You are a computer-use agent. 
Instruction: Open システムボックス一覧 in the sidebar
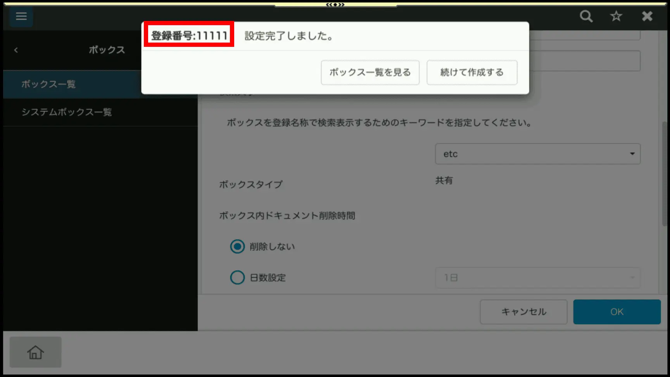pos(67,112)
